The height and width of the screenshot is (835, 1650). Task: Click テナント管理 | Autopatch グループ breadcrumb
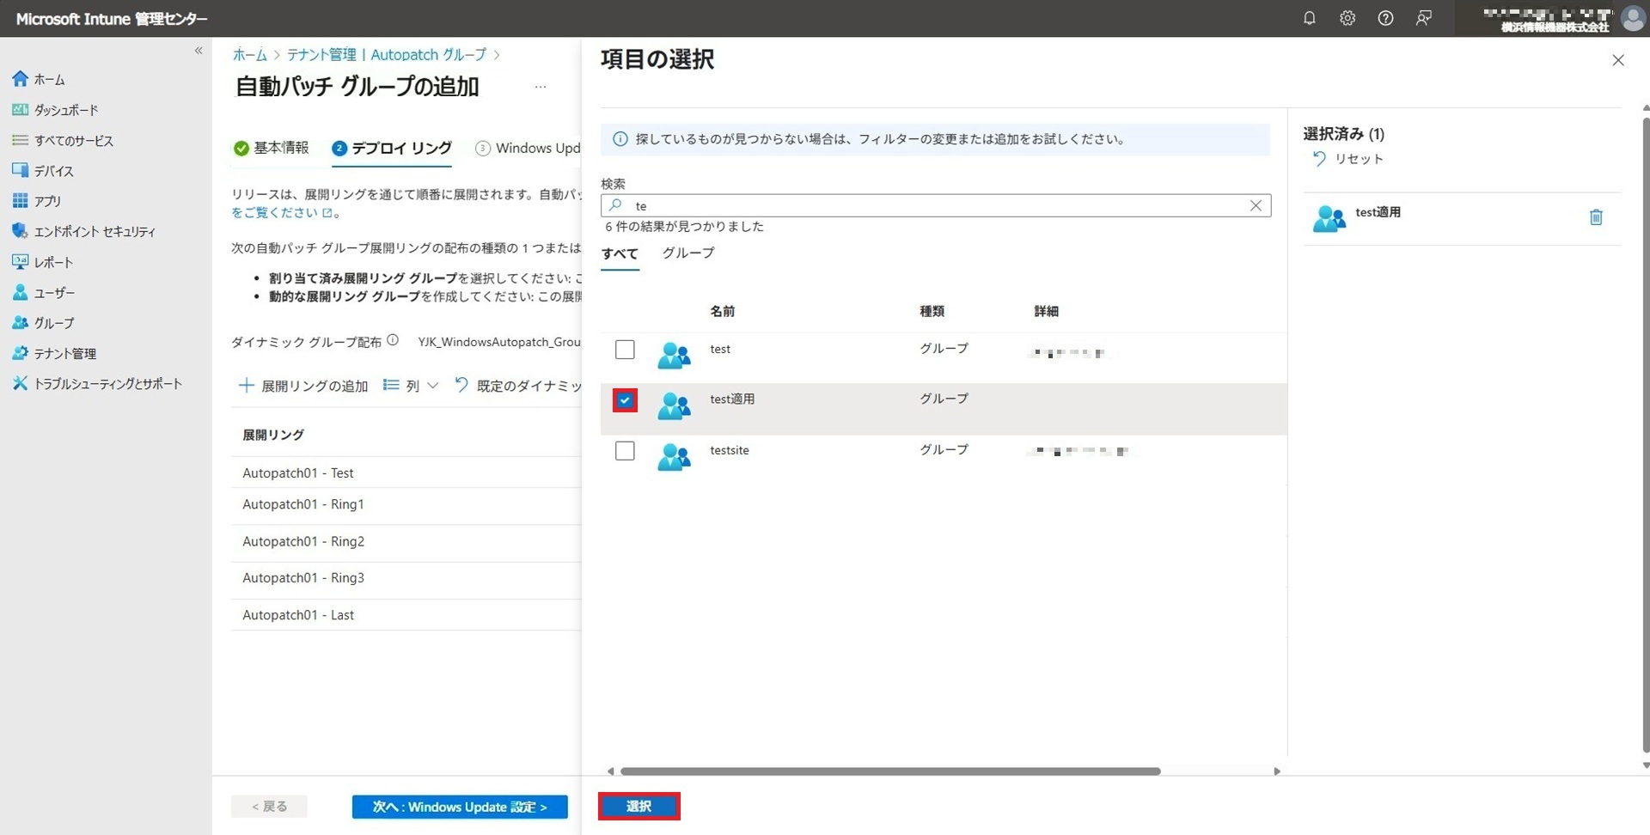387,55
